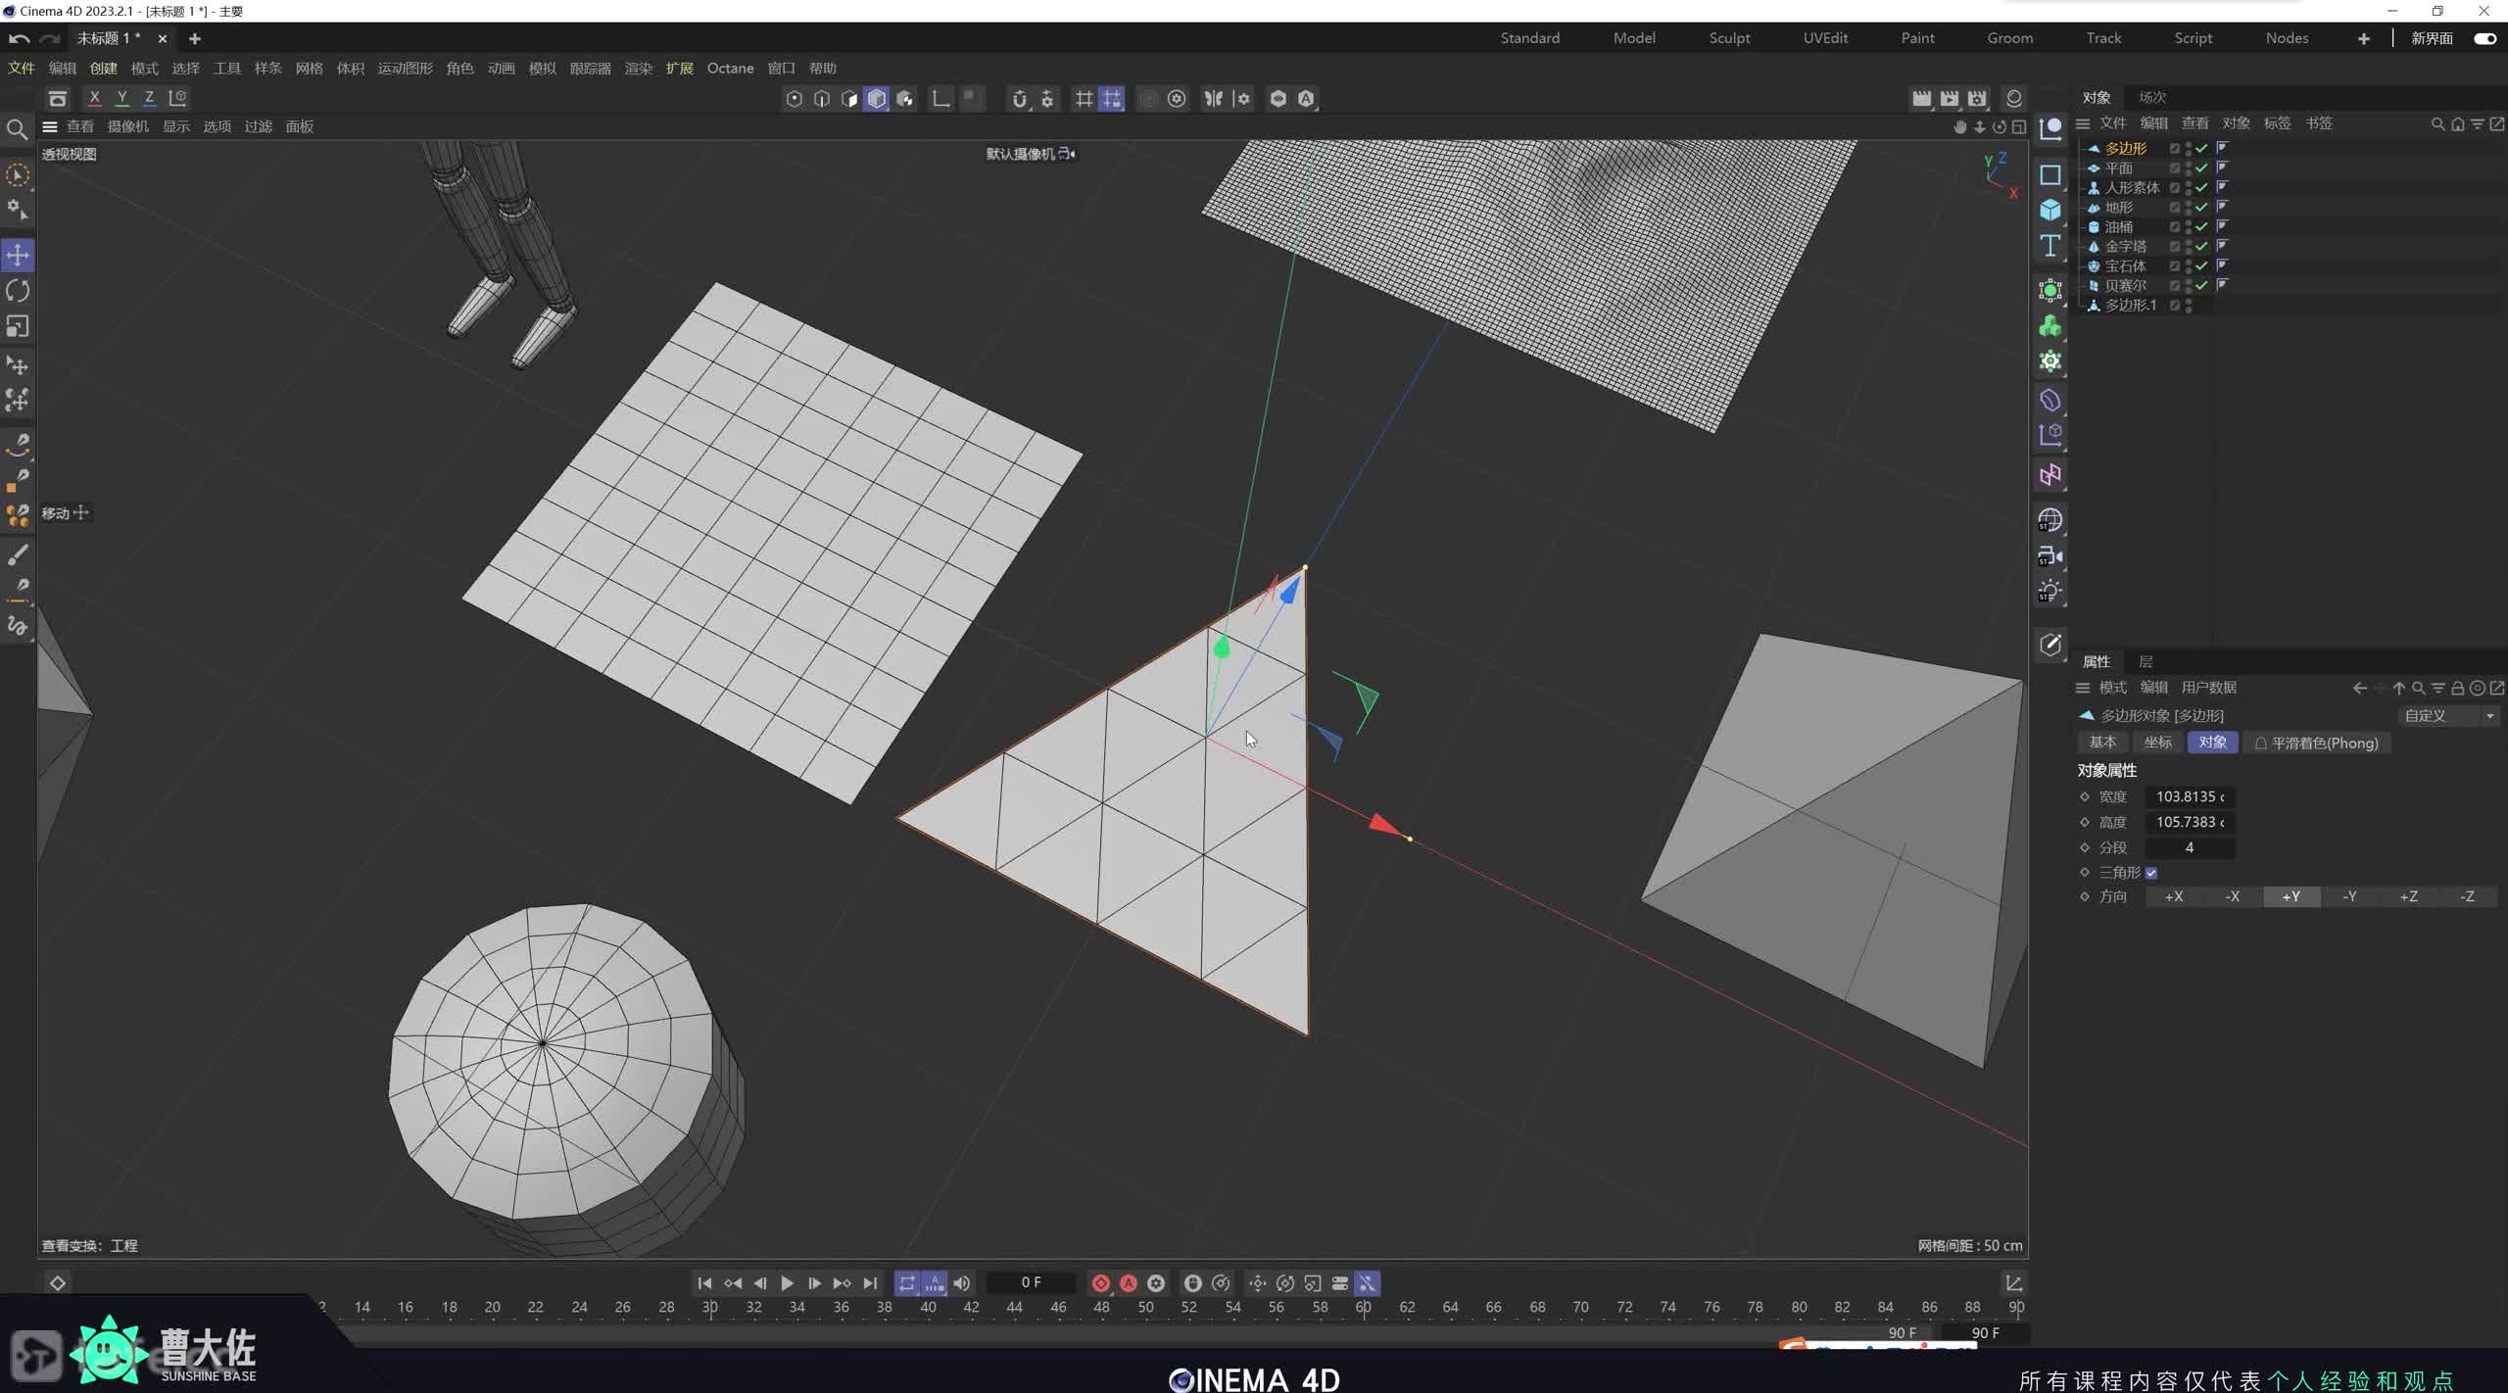Click the Light object icon
Viewport: 2508px width, 1393px height.
point(2050,592)
